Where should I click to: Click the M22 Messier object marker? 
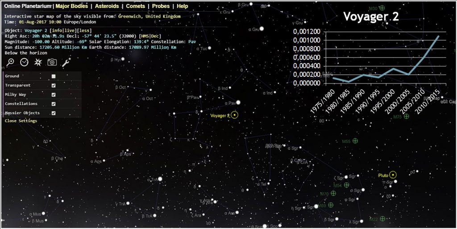tap(382, 219)
